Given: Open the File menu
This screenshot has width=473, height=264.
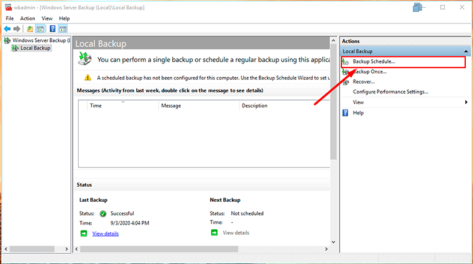Looking at the screenshot, I should 10,19.
